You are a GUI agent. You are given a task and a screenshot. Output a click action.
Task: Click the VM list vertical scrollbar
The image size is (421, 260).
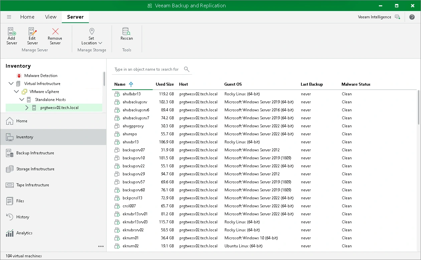click(x=419, y=107)
